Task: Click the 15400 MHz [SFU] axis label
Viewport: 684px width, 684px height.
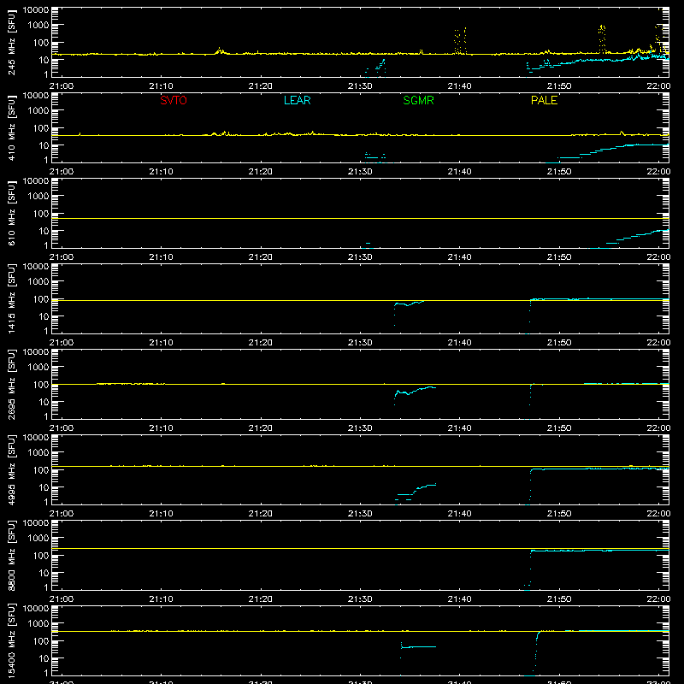Action: pos(11,640)
